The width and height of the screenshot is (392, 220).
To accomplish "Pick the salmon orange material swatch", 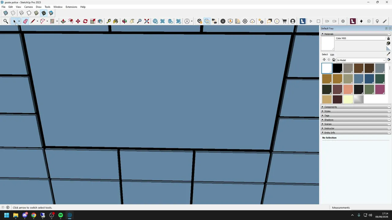I will 348,89.
